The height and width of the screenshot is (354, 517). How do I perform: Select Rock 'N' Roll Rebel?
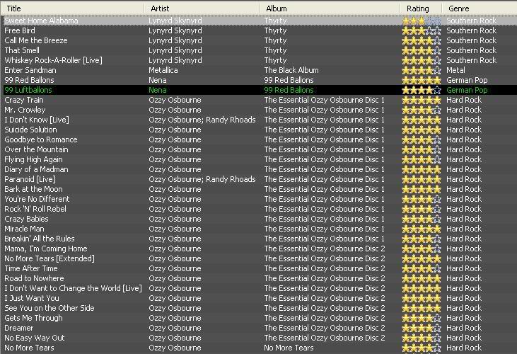[x=35, y=209]
